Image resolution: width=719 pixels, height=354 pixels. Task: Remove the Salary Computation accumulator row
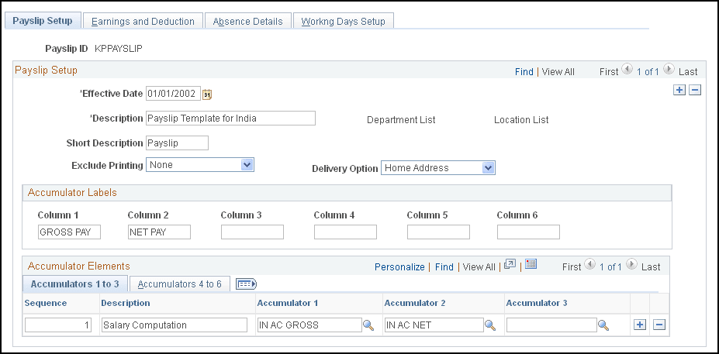659,325
